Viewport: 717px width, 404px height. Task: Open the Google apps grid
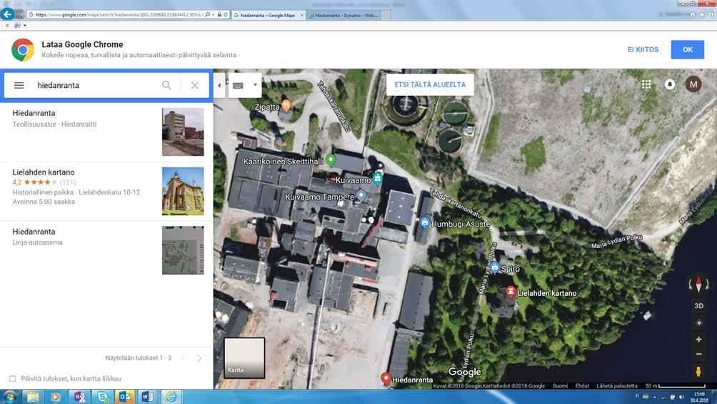click(x=646, y=84)
